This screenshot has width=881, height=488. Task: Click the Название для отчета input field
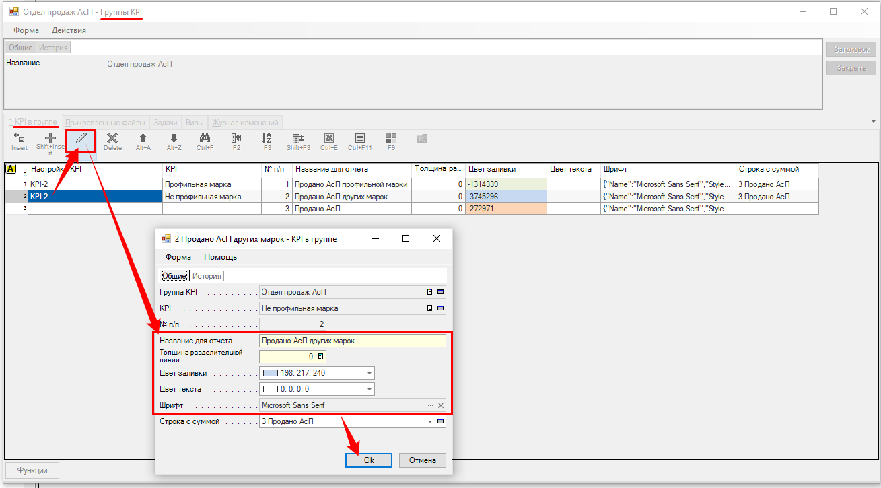click(352, 341)
